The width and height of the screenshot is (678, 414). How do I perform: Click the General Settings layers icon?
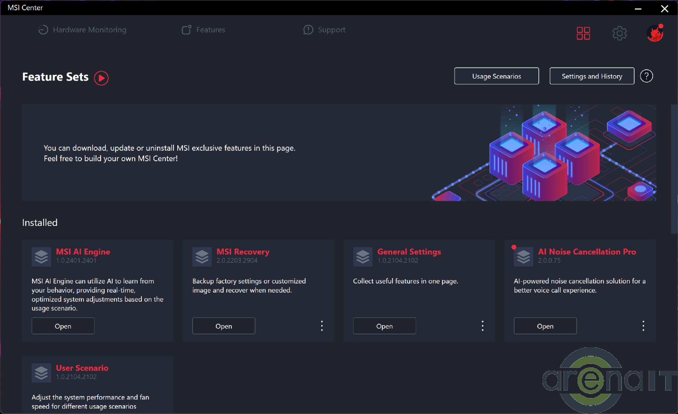pos(363,257)
